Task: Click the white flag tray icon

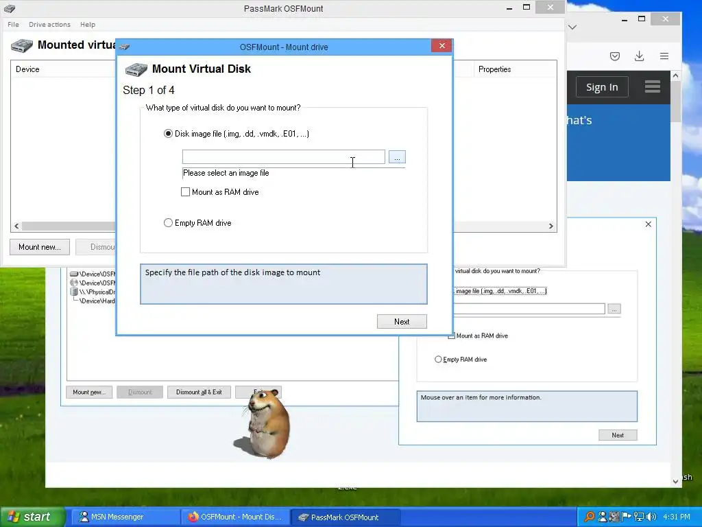Action: click(x=627, y=517)
